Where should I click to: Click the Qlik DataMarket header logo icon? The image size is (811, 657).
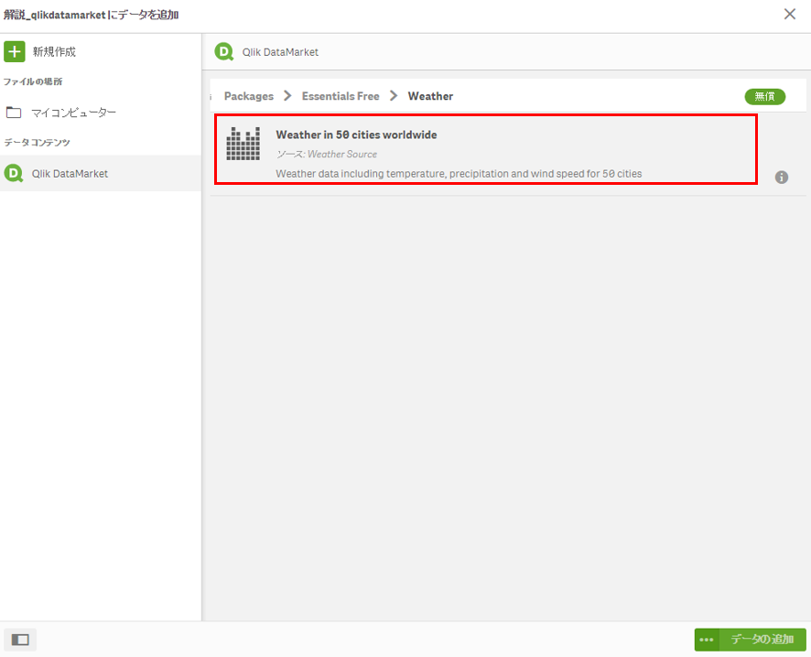(224, 51)
